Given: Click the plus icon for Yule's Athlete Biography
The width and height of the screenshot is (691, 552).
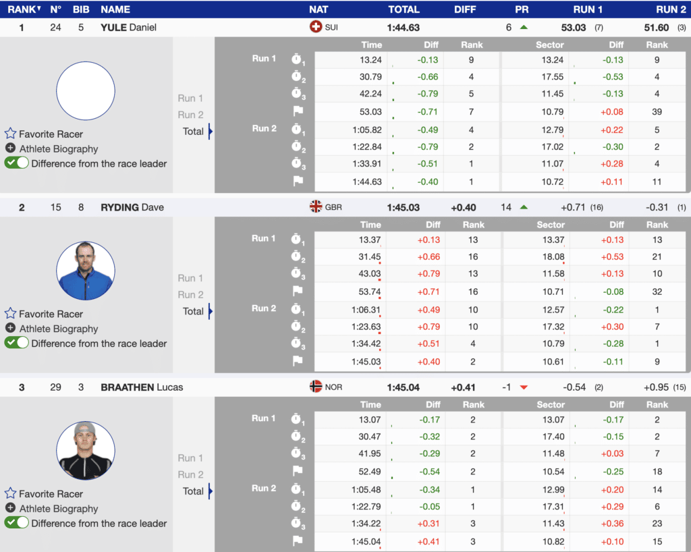Looking at the screenshot, I should 10,148.
